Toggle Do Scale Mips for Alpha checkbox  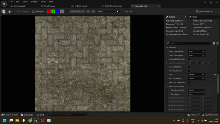coord(189,59)
